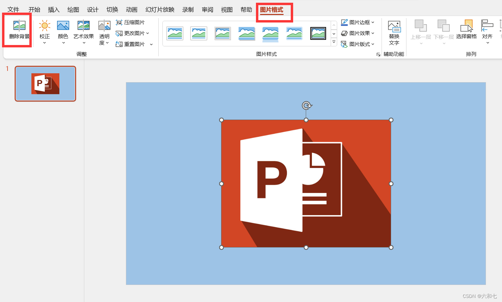The image size is (502, 302).
Task: Switch to the Review (审阅) tab
Action: point(207,10)
